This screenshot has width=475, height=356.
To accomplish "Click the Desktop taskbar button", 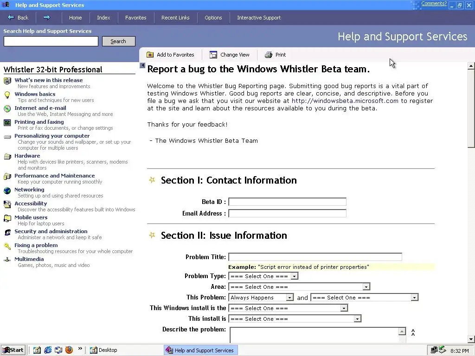I will point(104,350).
